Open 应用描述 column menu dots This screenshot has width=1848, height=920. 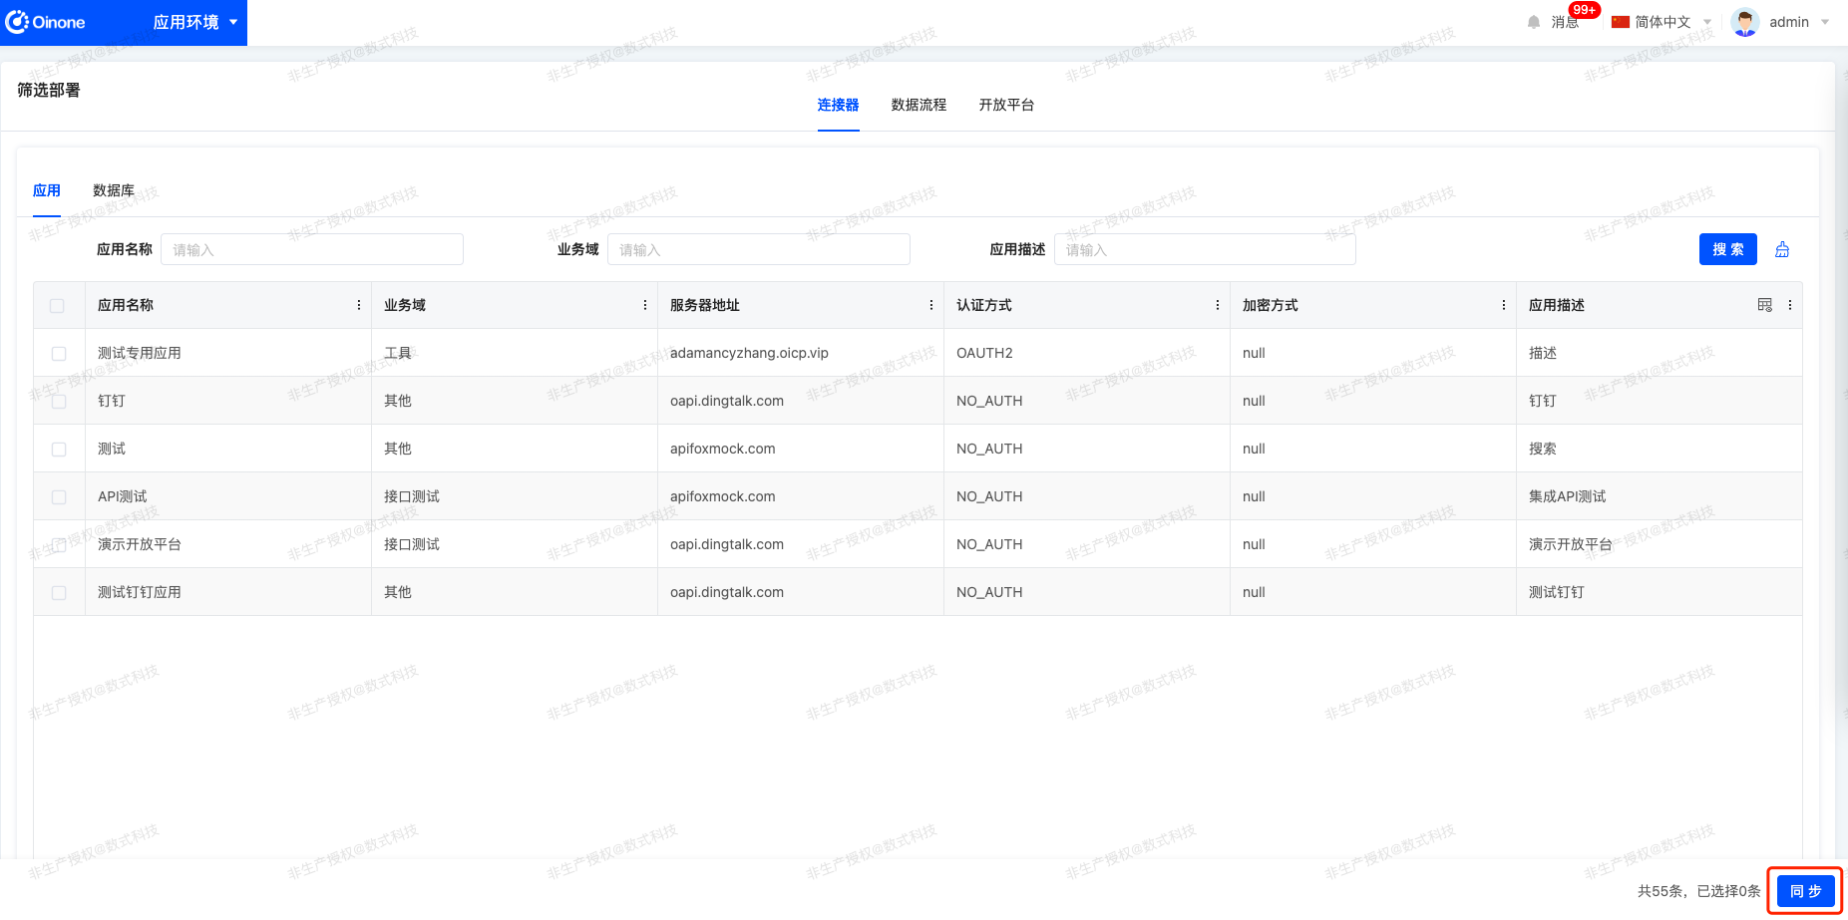click(1790, 305)
